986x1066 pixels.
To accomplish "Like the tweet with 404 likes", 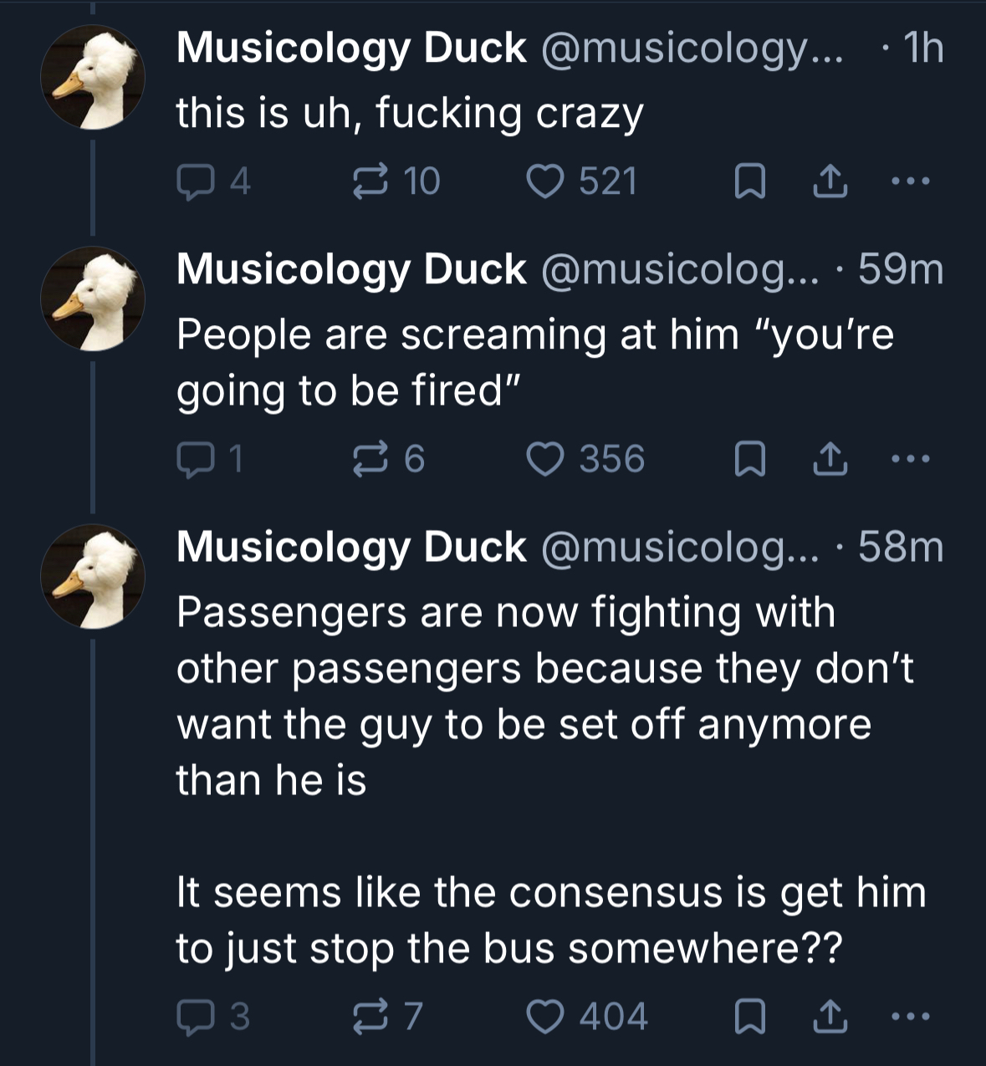I will tap(545, 1017).
